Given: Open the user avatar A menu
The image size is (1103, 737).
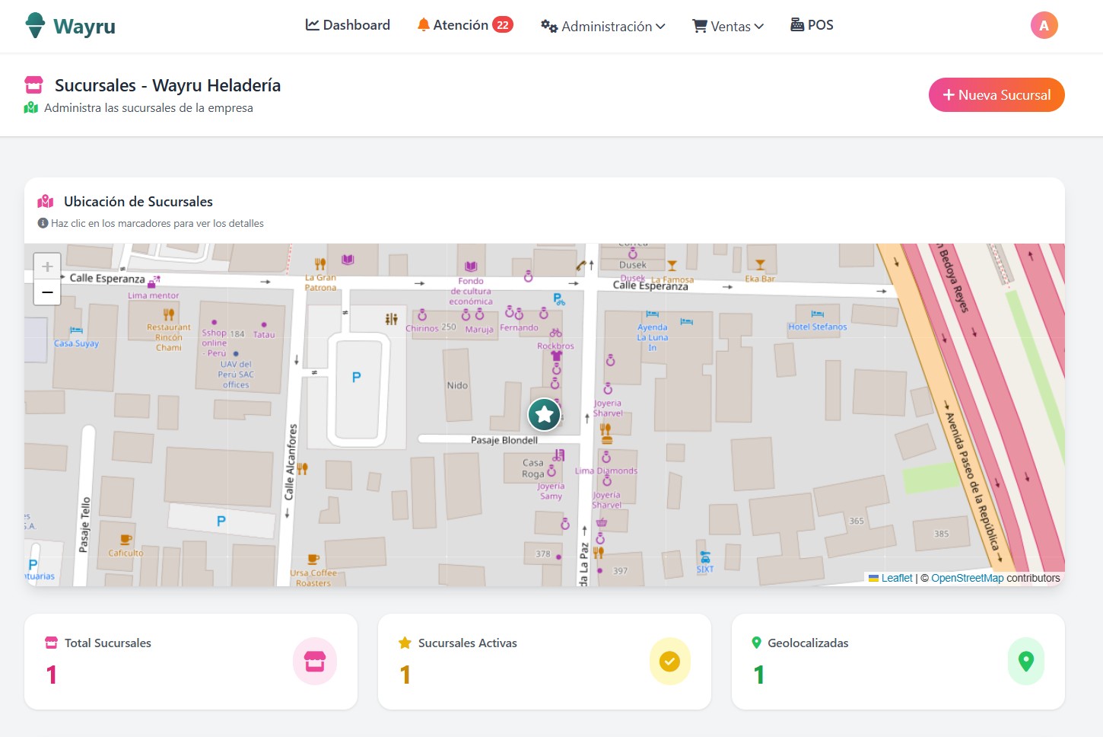Looking at the screenshot, I should click(1044, 25).
